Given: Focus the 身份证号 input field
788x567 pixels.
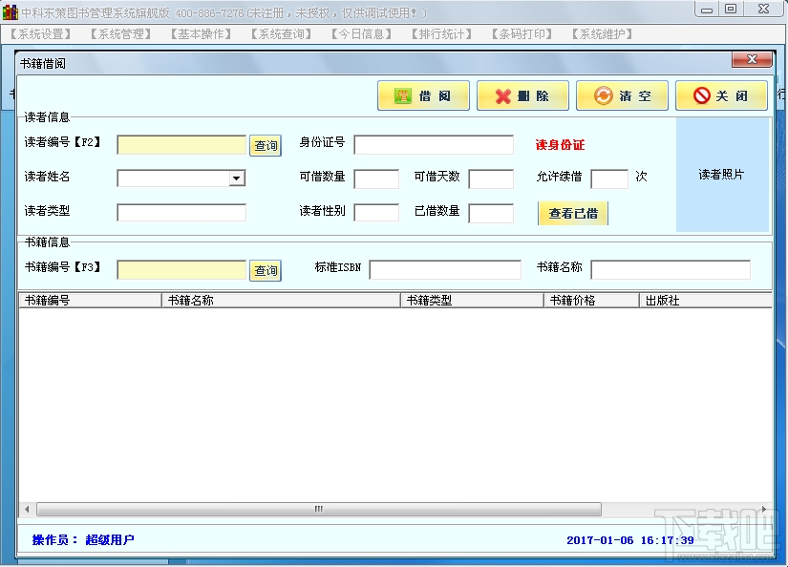Looking at the screenshot, I should coord(434,145).
